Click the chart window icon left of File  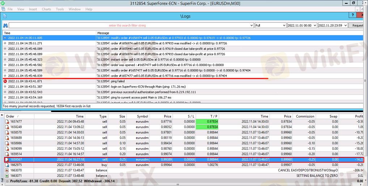point(3,9)
